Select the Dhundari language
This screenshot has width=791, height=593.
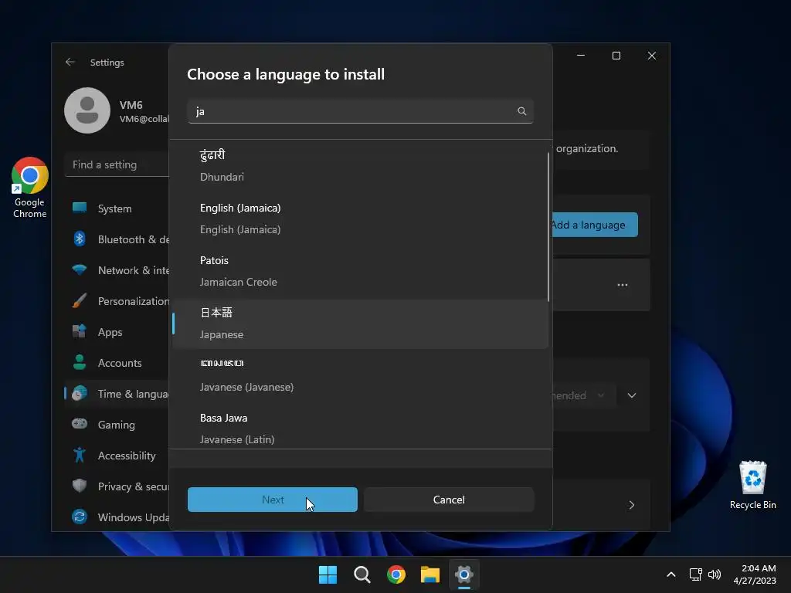pos(360,166)
